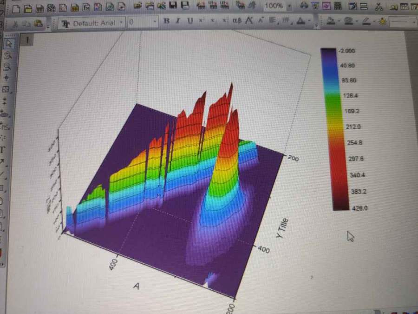Select the Pointer tool in the side toolbar

[9, 43]
